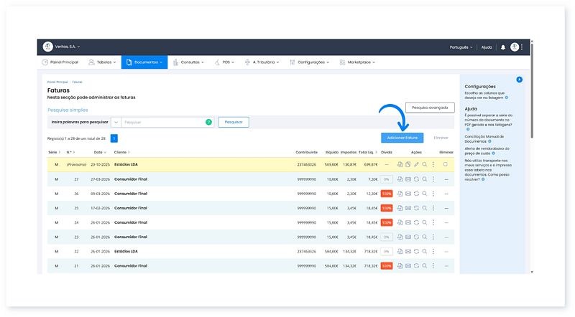Open the Configurações menu
Image resolution: width=575 pixels, height=317 pixels.
(x=310, y=62)
